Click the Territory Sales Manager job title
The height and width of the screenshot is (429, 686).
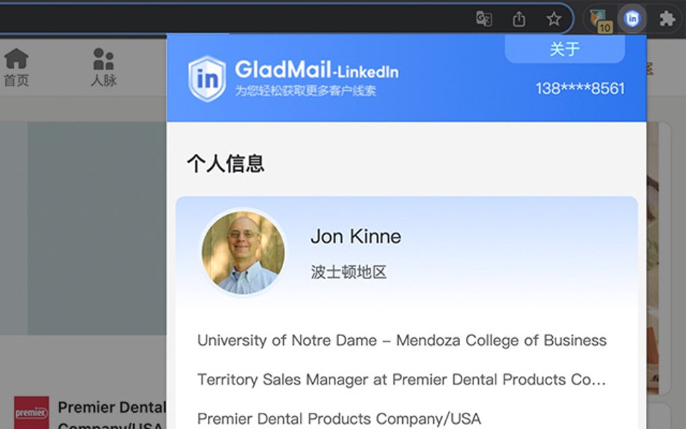click(x=402, y=380)
